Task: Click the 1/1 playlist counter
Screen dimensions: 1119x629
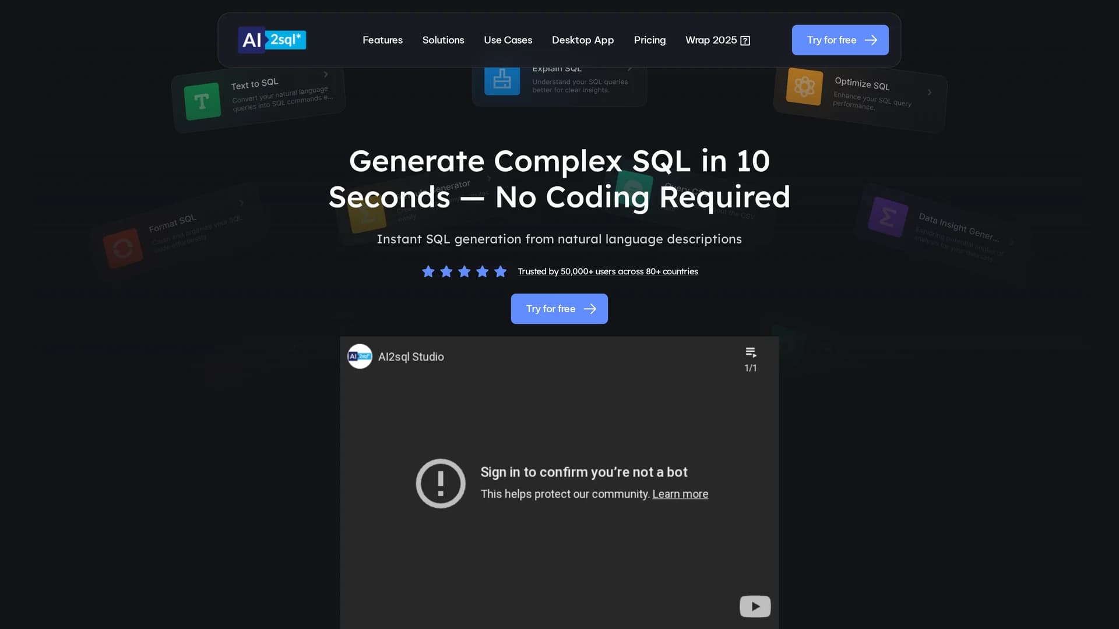Action: [x=751, y=368]
